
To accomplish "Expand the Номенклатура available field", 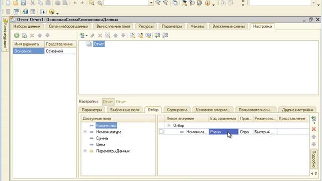I will pyautogui.click(x=85, y=132).
